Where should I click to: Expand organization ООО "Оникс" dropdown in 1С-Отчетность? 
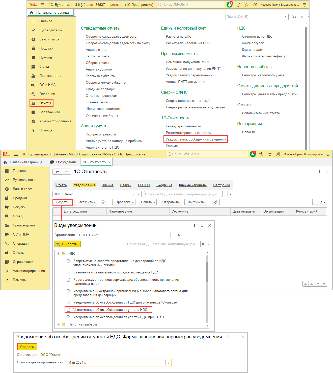[x=133, y=194]
